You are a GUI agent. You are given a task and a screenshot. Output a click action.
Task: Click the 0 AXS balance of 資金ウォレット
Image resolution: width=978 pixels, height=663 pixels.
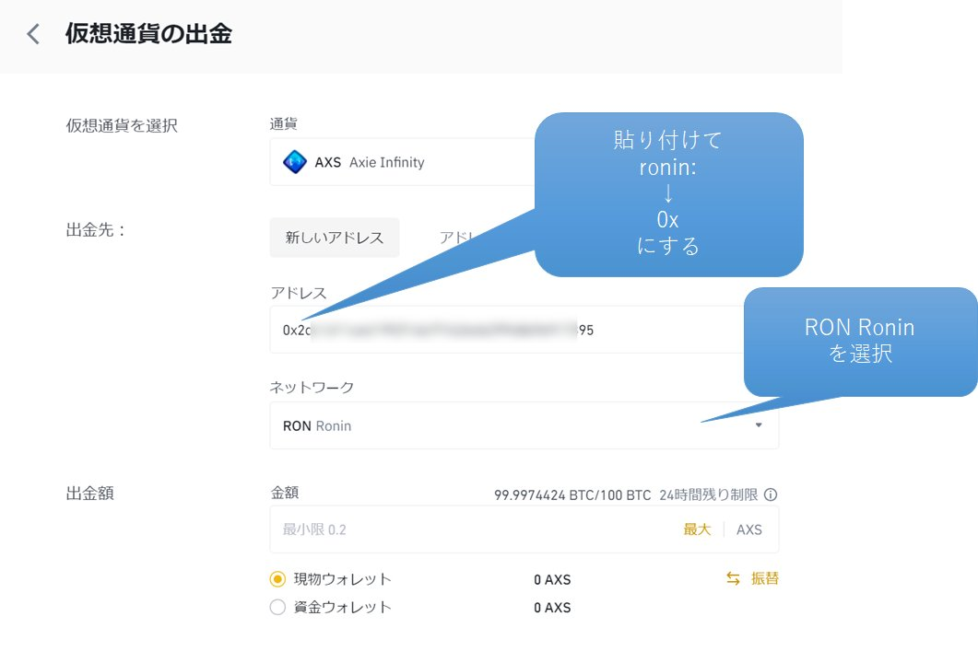coord(552,608)
